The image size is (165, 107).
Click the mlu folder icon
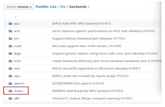click(10, 69)
